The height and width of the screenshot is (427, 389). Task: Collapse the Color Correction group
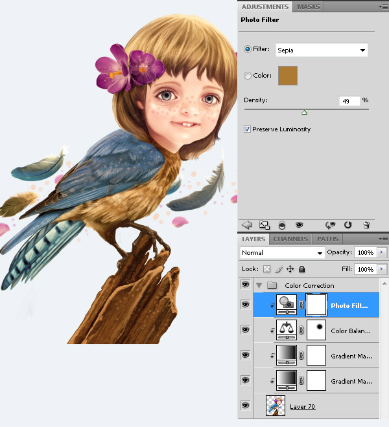260,285
